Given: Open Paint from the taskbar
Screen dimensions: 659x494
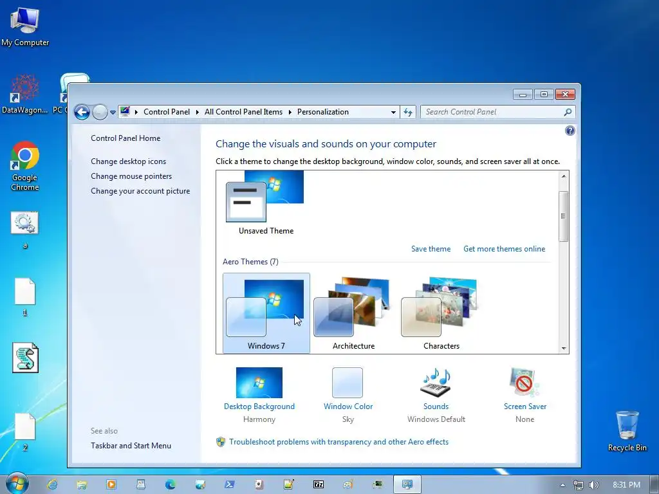Looking at the screenshot, I should (348, 484).
